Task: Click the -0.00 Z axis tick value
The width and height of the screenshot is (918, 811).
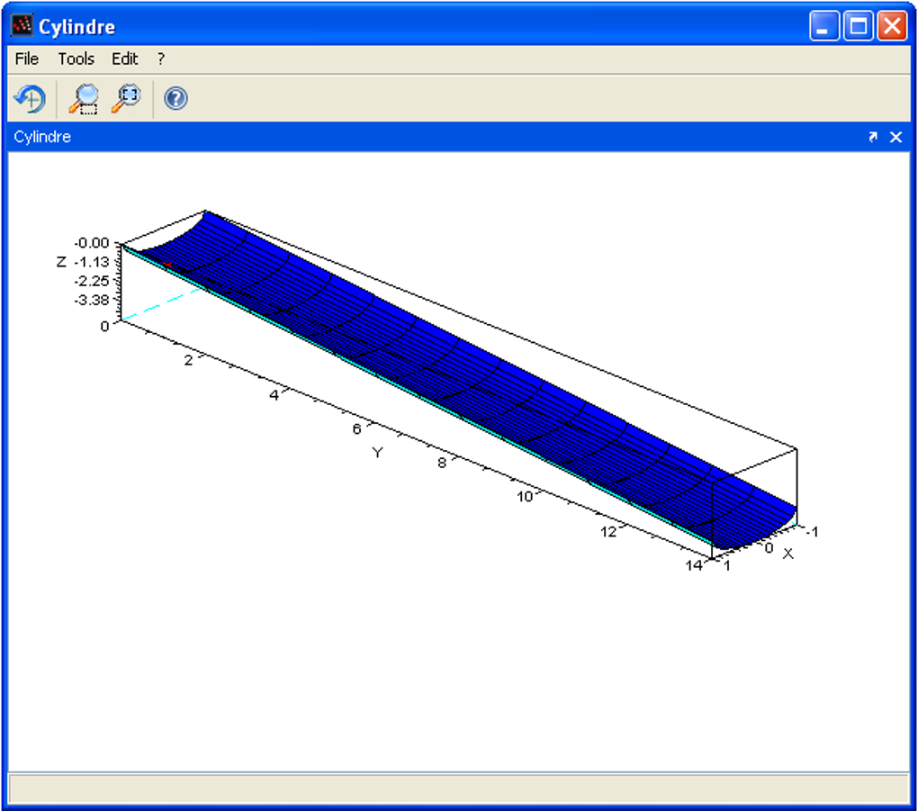Action: (92, 243)
